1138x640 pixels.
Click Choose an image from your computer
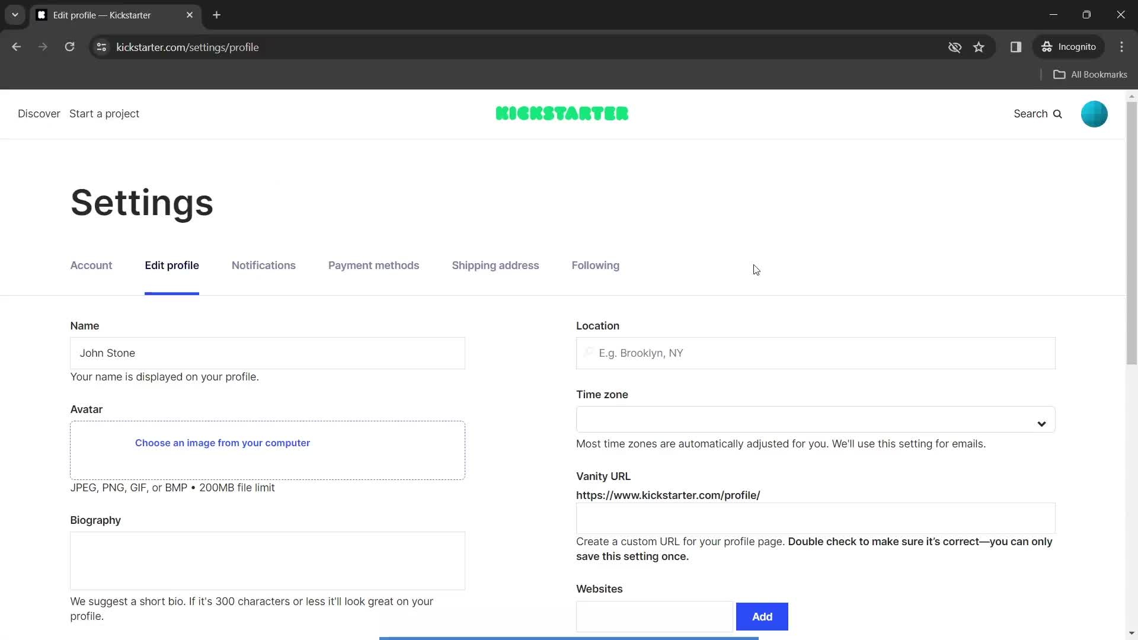(x=223, y=443)
